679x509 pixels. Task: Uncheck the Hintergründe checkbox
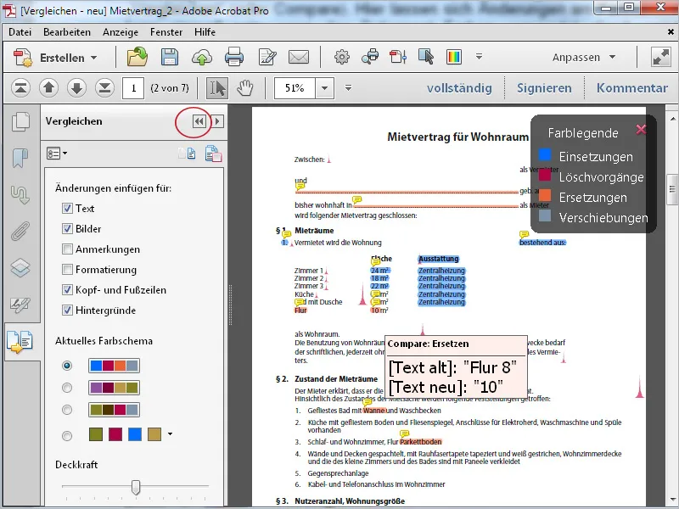click(67, 310)
